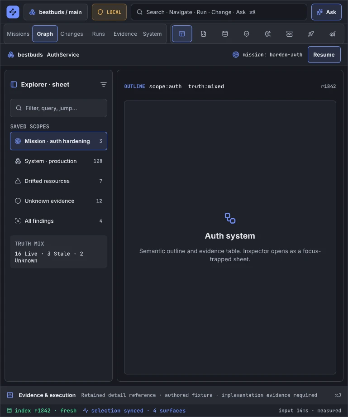This screenshot has width=348, height=417.
Task: Toggle the Explorer sidebar panel icon
Action: (14, 85)
